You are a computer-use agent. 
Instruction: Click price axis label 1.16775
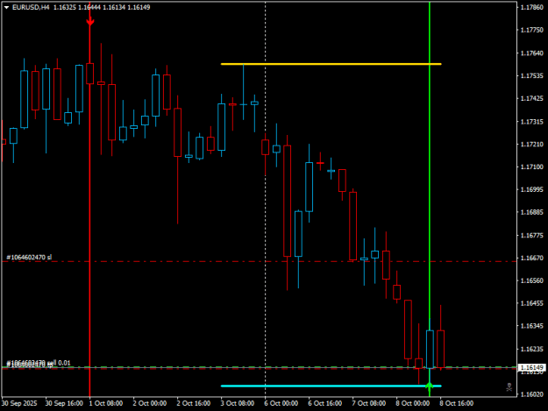(x=532, y=236)
